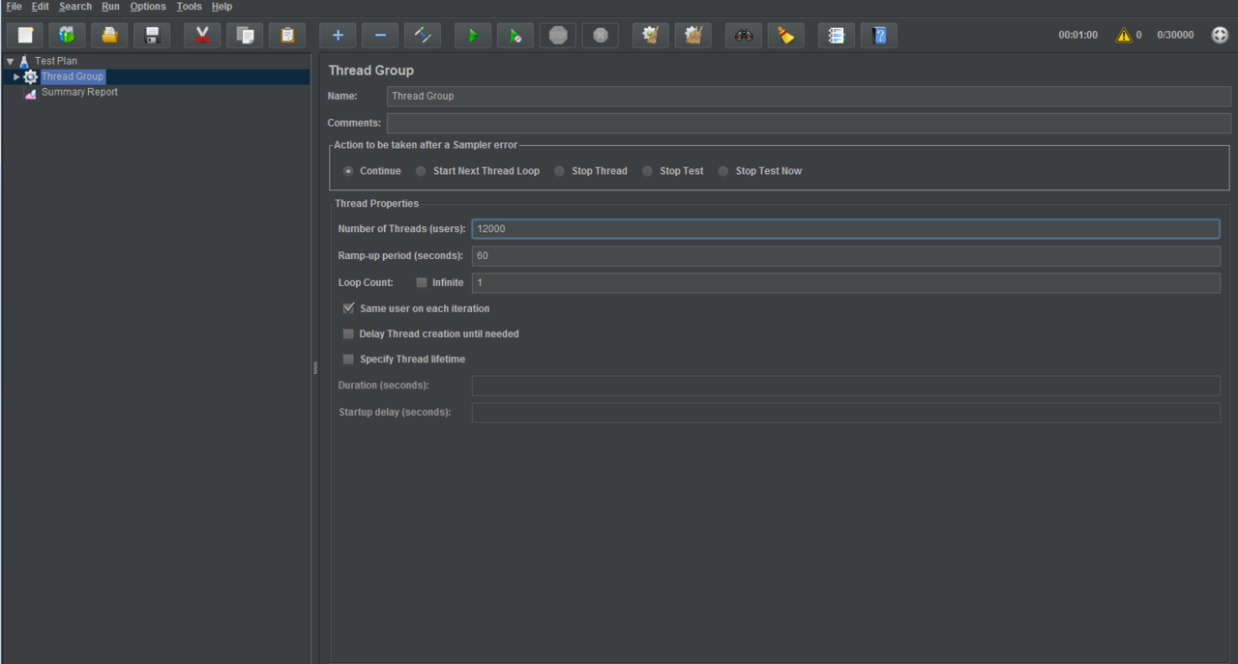
Task: Click the Ramp-up period input field
Action: [845, 256]
